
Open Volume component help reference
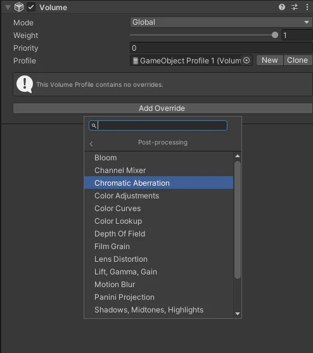coord(282,7)
